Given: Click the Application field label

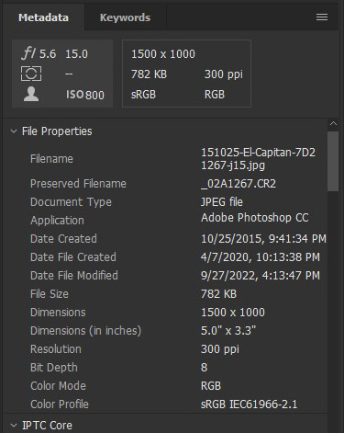Looking at the screenshot, I should pos(57,221).
